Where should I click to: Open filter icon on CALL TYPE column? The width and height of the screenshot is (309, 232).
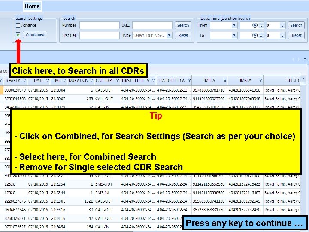tap(118, 80)
